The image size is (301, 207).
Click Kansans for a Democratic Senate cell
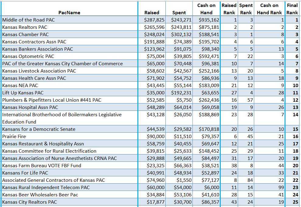pos(69,129)
